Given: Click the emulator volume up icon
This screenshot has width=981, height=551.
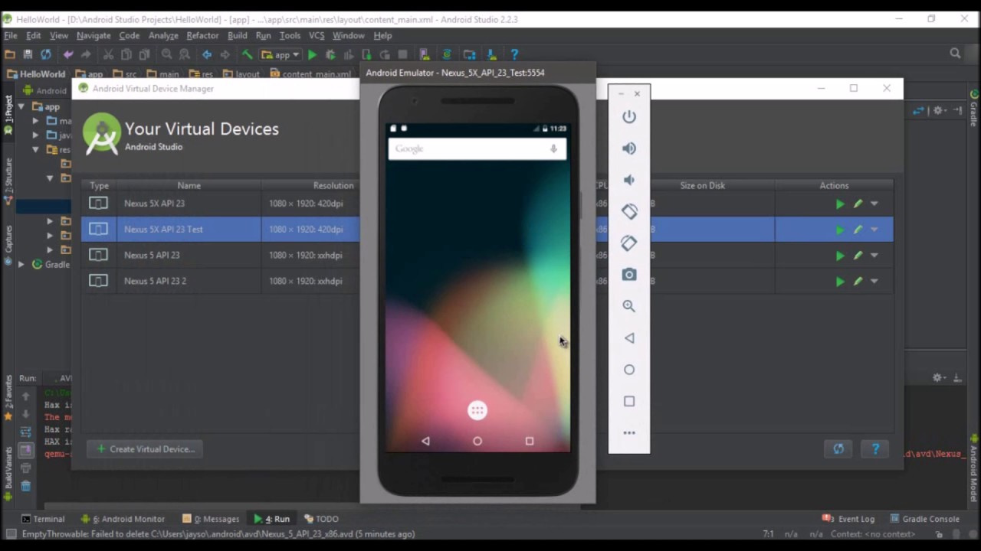Looking at the screenshot, I should pos(628,148).
